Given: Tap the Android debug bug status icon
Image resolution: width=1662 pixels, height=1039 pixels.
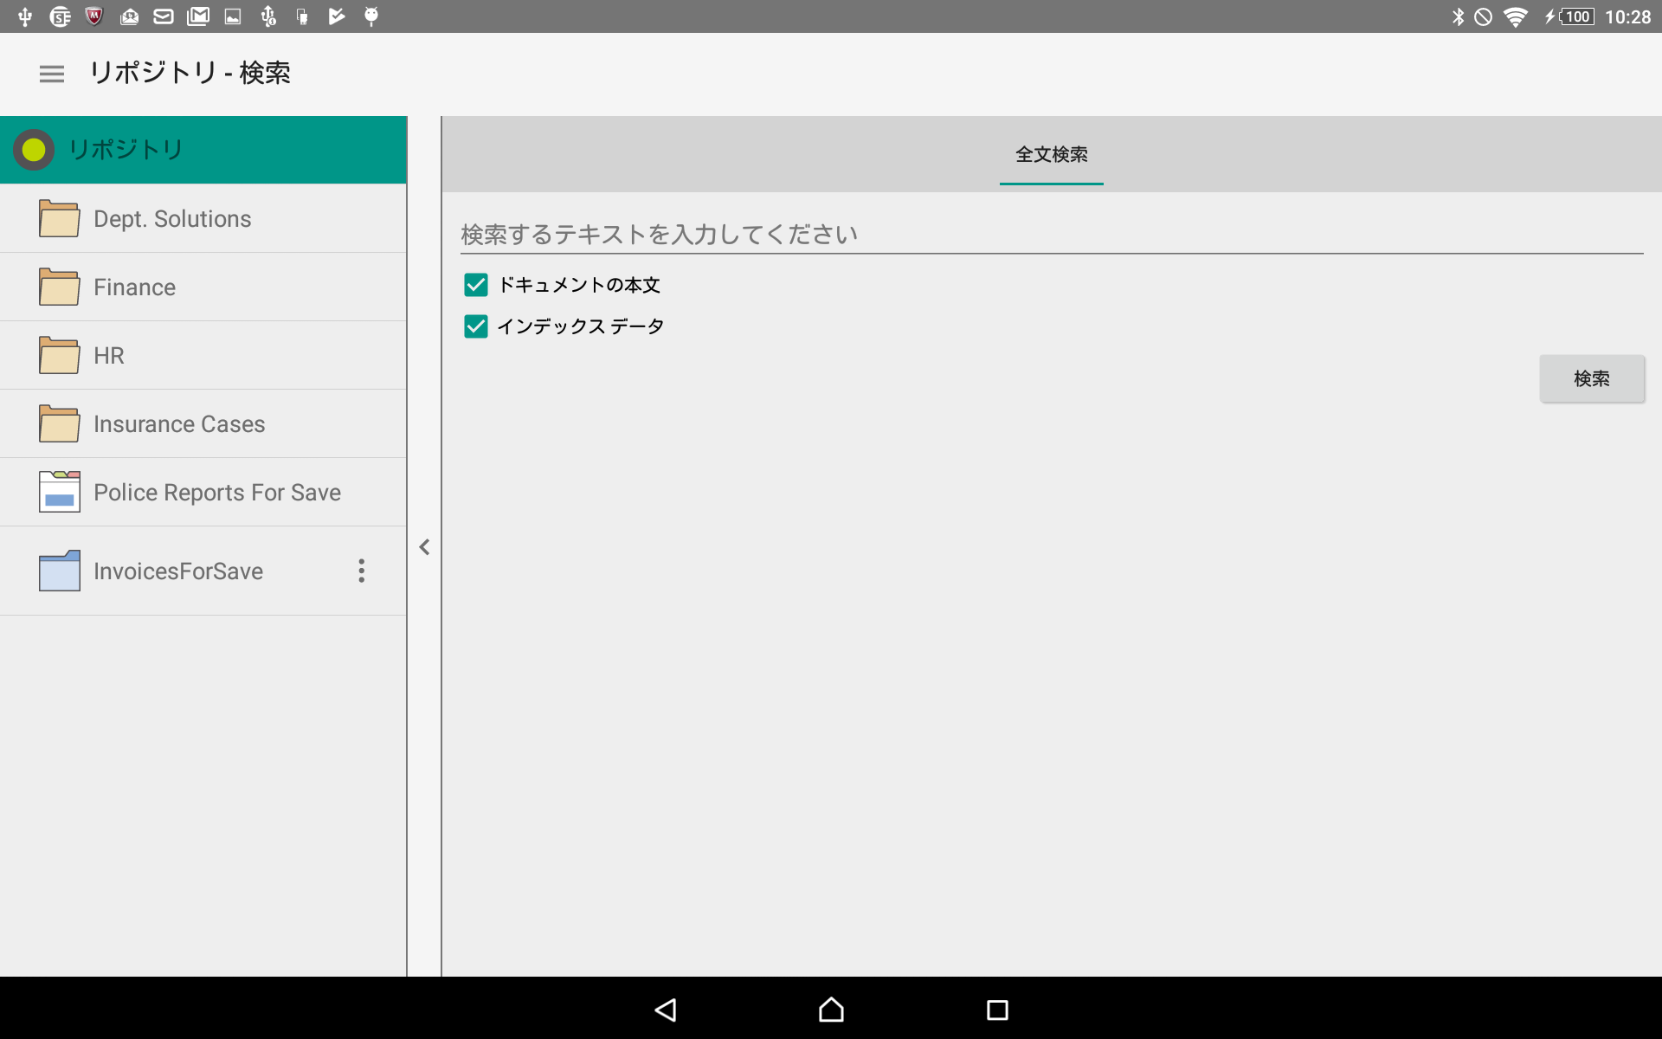Looking at the screenshot, I should [x=371, y=16].
